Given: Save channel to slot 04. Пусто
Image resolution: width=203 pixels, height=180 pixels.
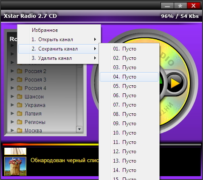Looking at the screenshot, I should pyautogui.click(x=129, y=77).
